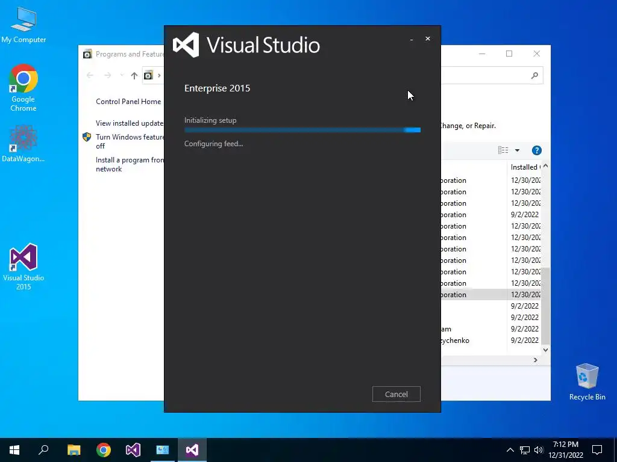
Task: Maximize the Programs and Features window
Action: (509, 54)
